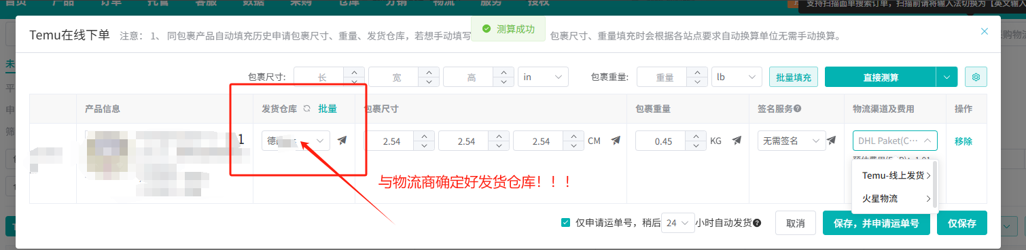
Task: Decrease the third 2.54 dimension value
Action: pos(574,145)
